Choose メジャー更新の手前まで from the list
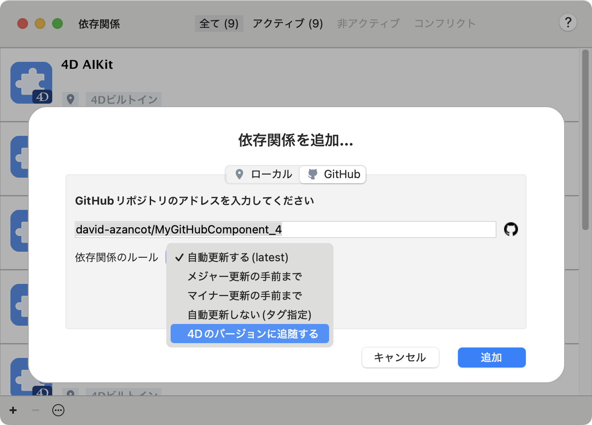This screenshot has height=425, width=592. (245, 277)
